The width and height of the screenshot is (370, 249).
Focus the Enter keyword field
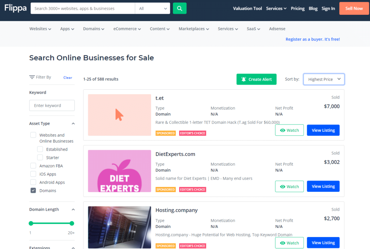pos(52,105)
